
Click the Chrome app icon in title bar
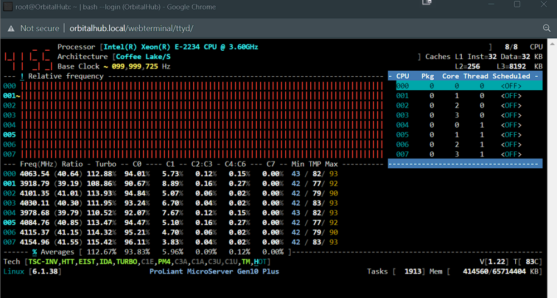(7, 7)
